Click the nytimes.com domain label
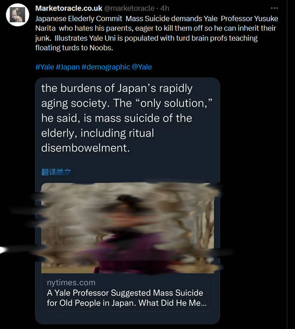 (x=71, y=283)
